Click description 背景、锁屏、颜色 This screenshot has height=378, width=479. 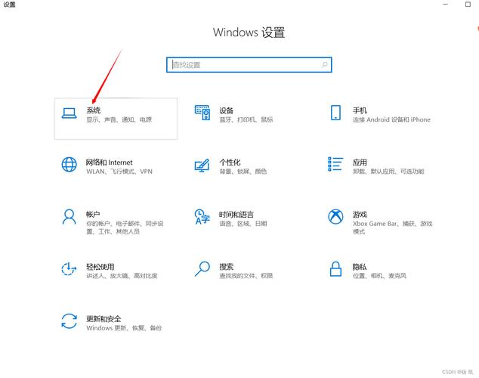tap(243, 172)
